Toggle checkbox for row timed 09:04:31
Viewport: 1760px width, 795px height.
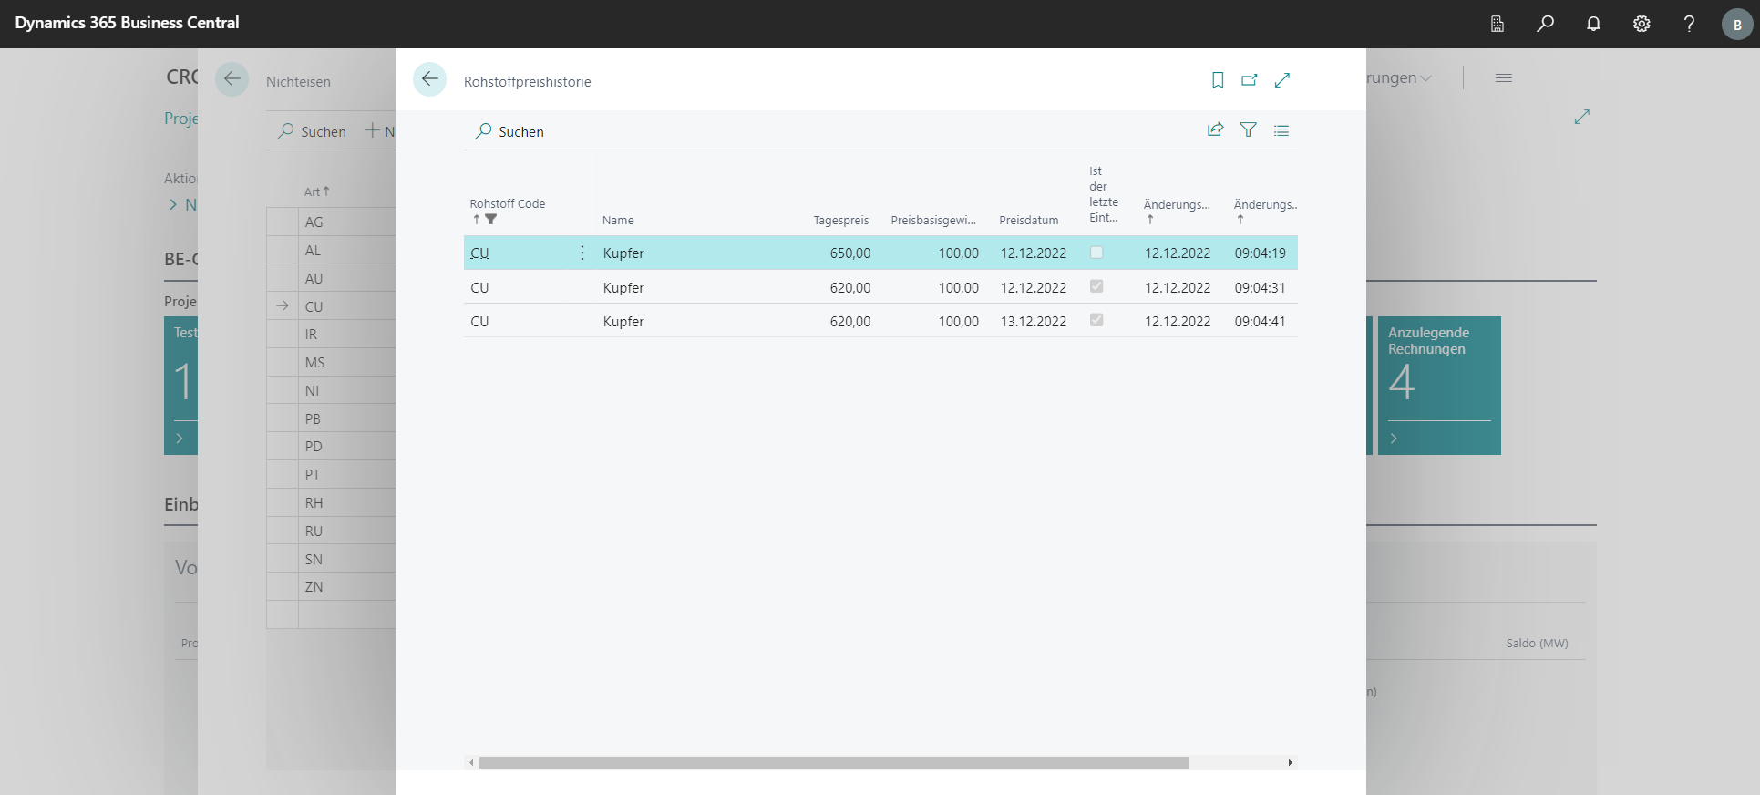click(x=1096, y=286)
